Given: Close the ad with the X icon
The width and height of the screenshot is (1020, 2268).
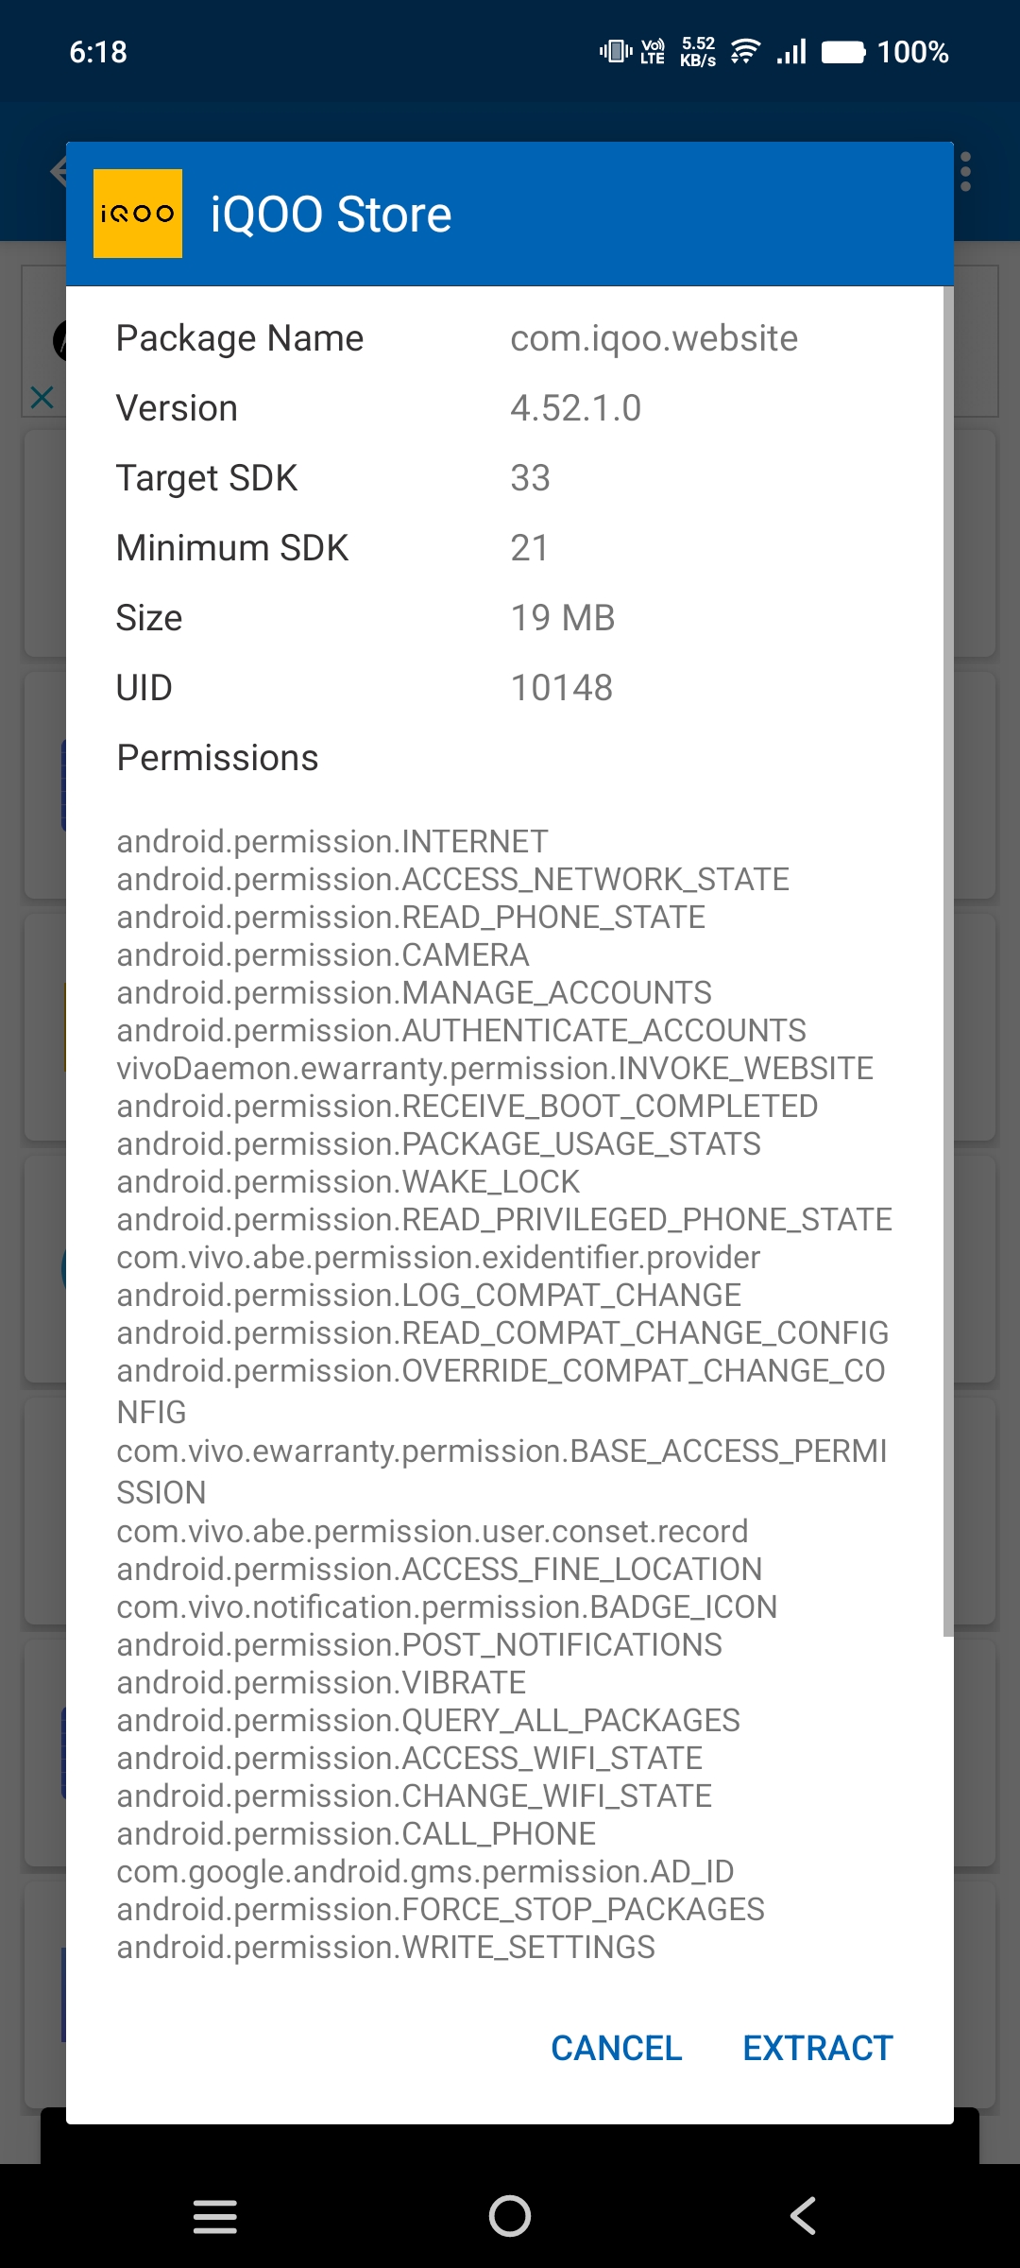Looking at the screenshot, I should coord(42,397).
